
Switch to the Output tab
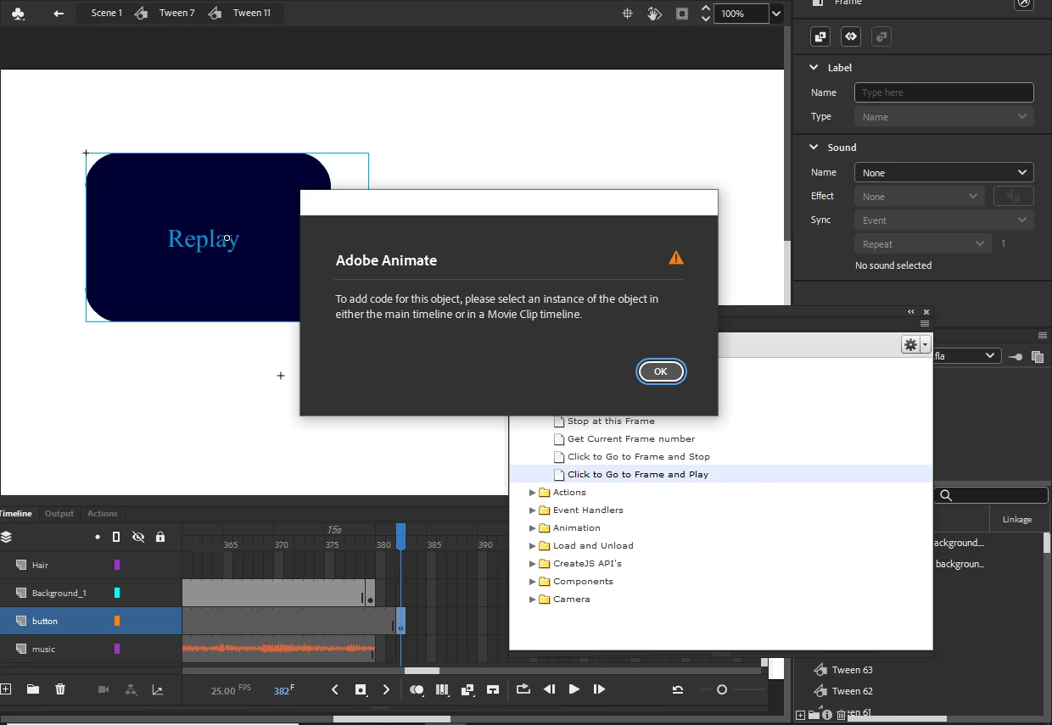[x=59, y=513]
